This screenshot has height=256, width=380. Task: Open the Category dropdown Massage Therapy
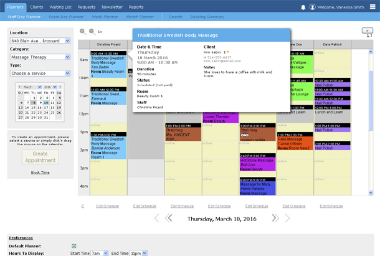point(40,57)
